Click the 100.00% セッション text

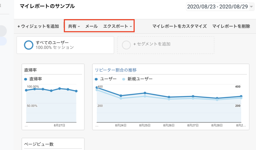point(55,47)
